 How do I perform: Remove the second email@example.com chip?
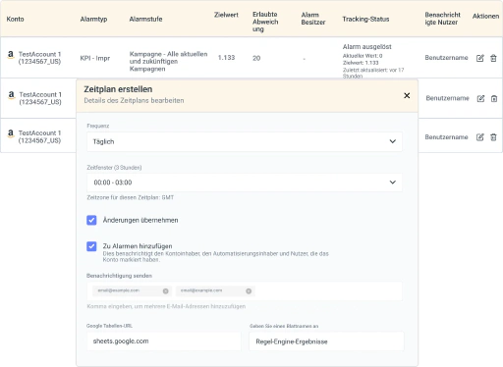[x=249, y=290]
